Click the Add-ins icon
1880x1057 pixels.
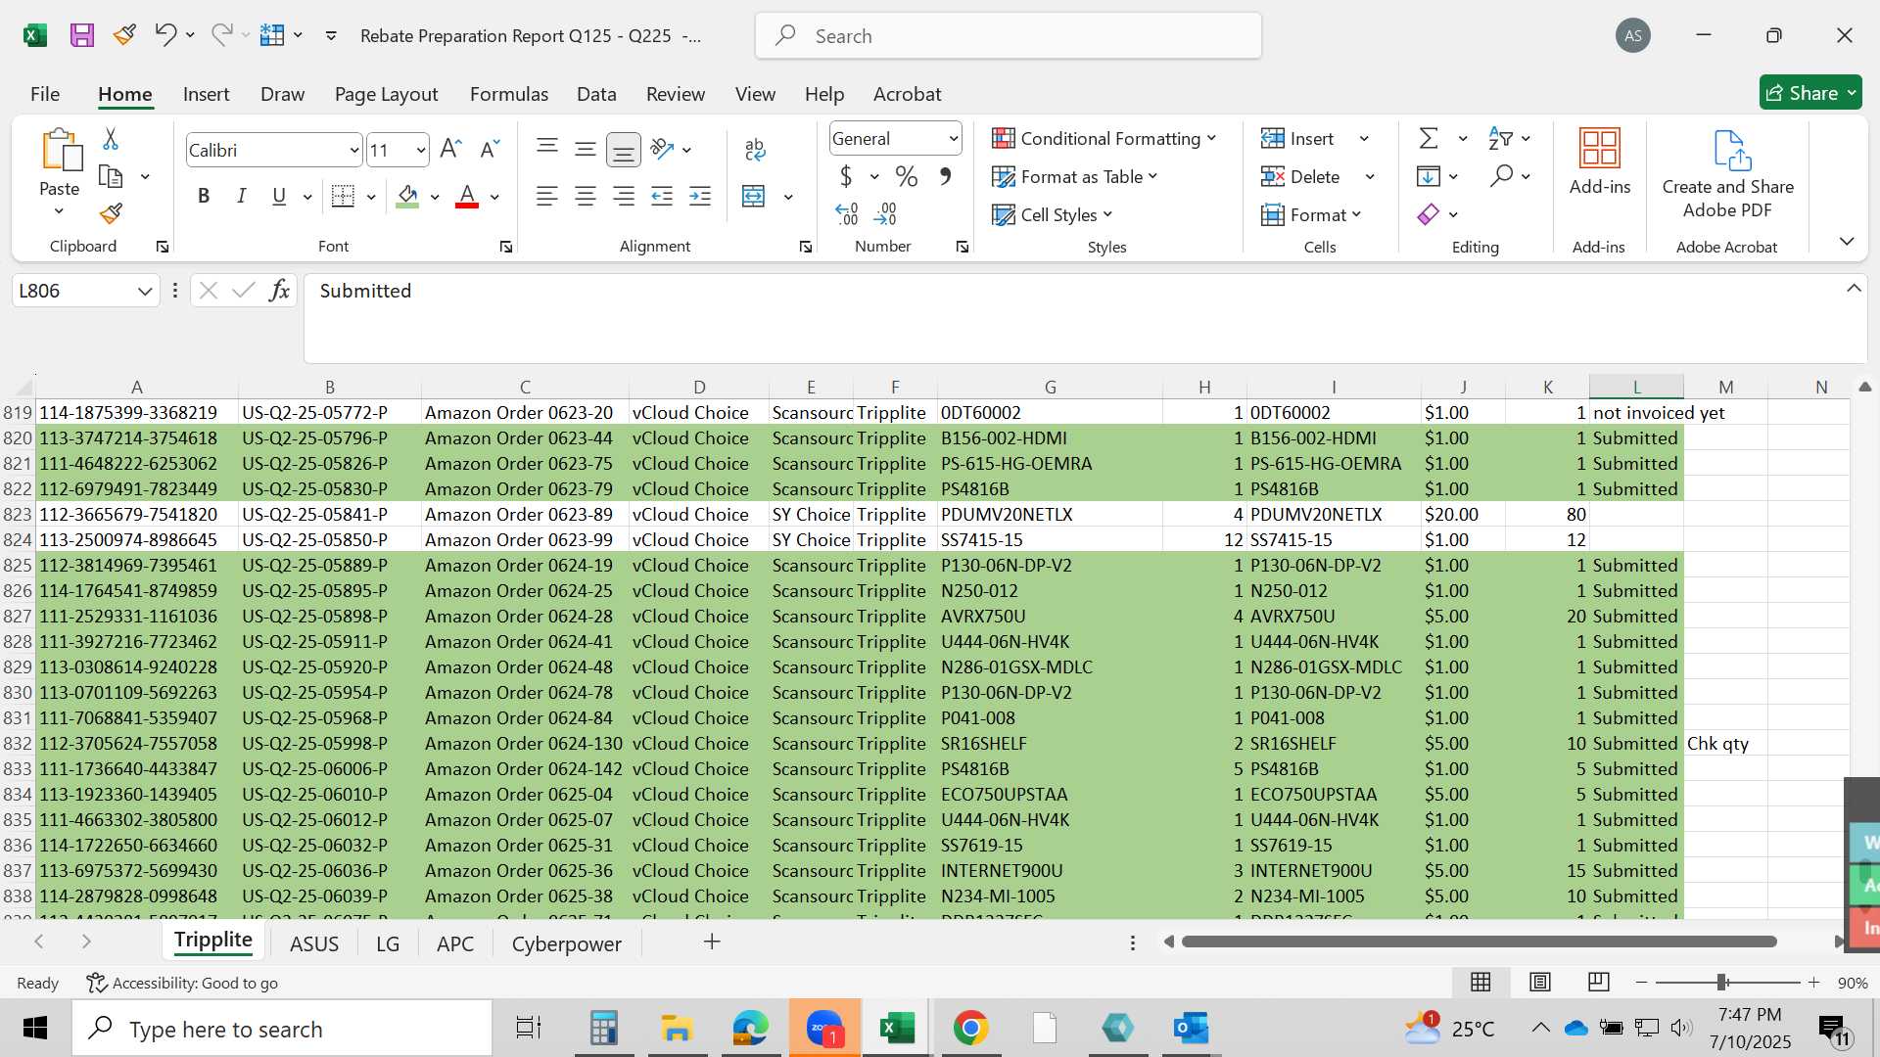click(1600, 161)
